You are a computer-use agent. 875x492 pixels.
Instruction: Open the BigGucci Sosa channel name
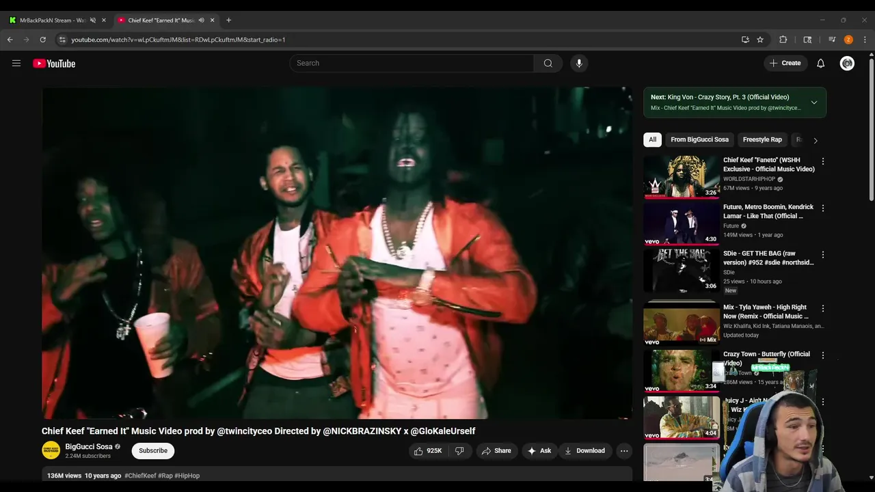(89, 447)
